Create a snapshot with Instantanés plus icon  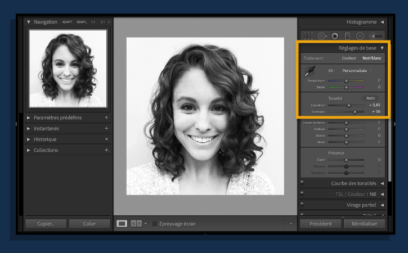tap(106, 128)
